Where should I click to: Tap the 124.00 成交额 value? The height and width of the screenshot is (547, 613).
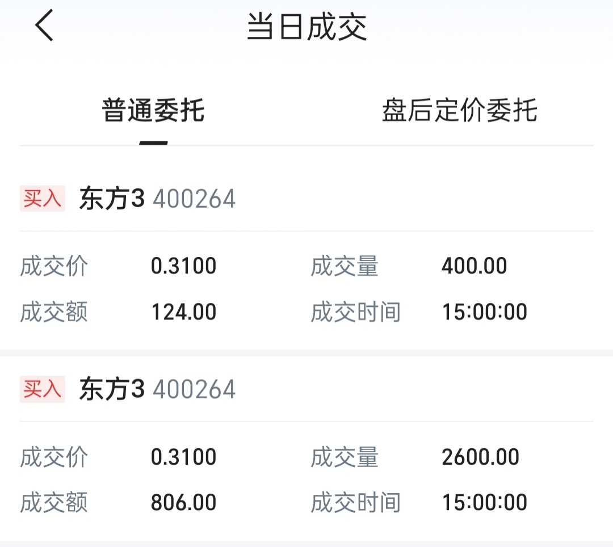click(183, 312)
